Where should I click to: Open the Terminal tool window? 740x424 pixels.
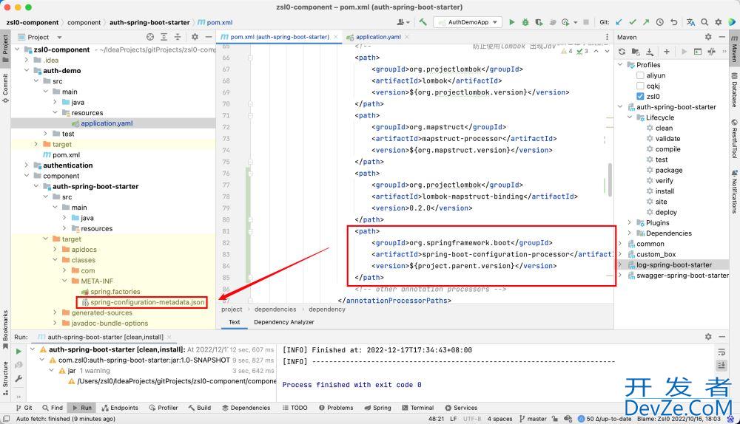coord(417,408)
